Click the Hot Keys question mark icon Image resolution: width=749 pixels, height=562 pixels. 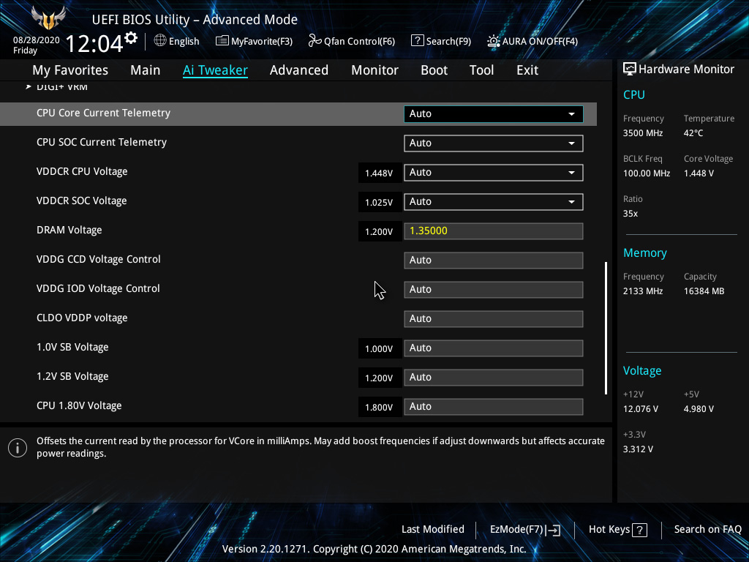click(x=639, y=530)
